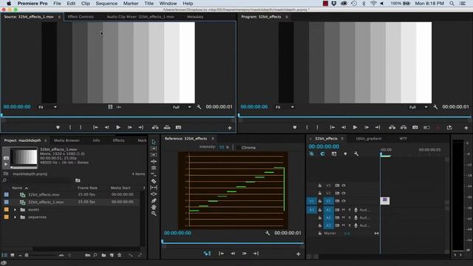Step forward one frame in the Reference monitor
473x266 pixels.
pos(245,253)
